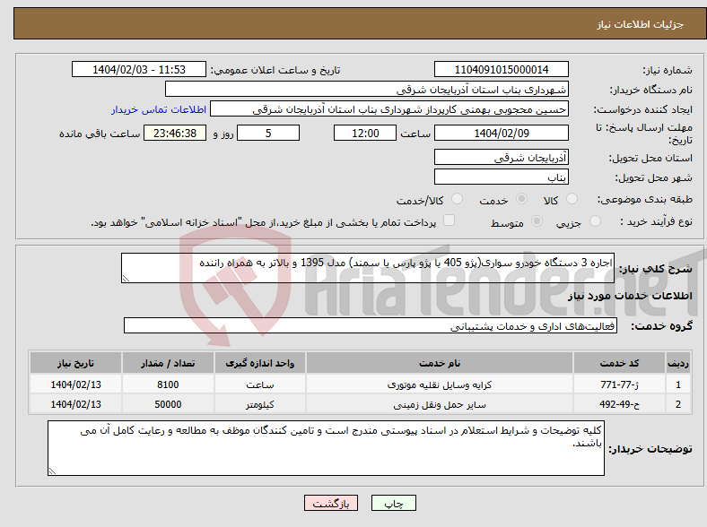Click the اطلاعات خدمات مورد نیاز heading
This screenshot has width=707, height=527.
point(630,296)
